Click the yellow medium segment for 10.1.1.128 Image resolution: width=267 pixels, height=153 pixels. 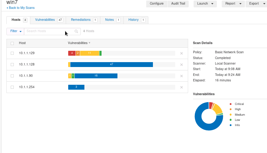pyautogui.click(x=69, y=65)
